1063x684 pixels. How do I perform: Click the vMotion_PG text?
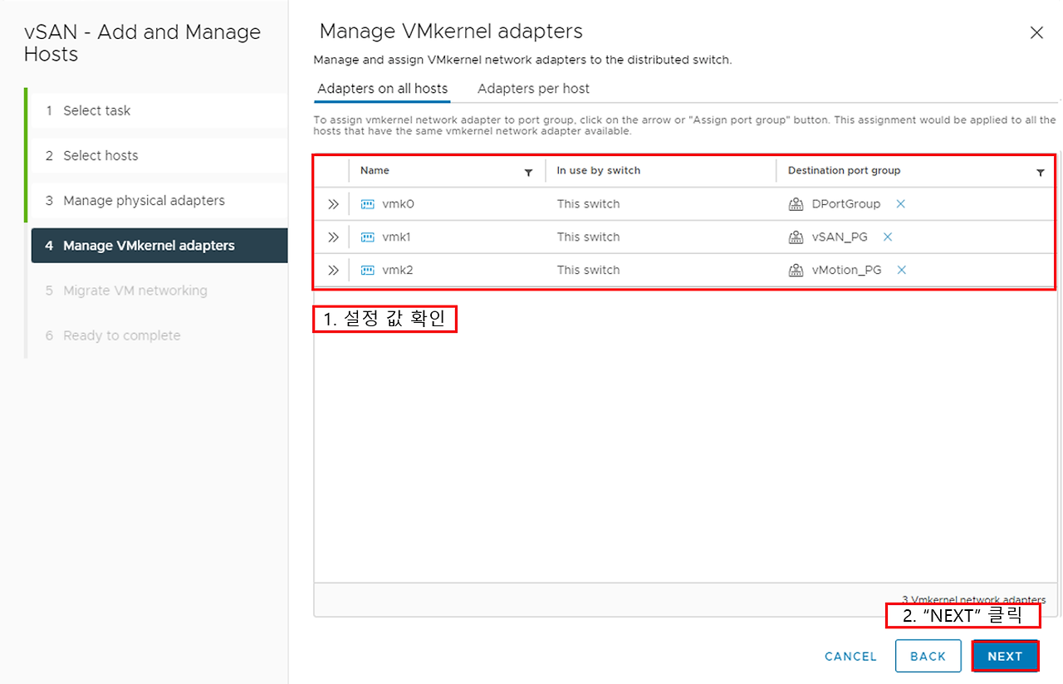[x=847, y=271]
